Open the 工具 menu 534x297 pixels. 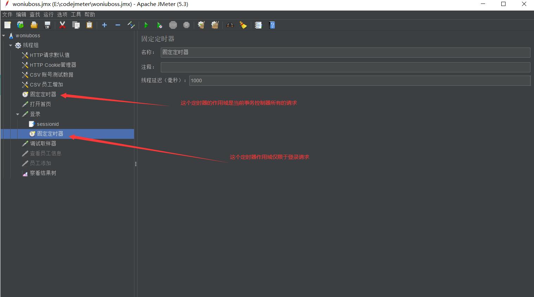pos(76,14)
